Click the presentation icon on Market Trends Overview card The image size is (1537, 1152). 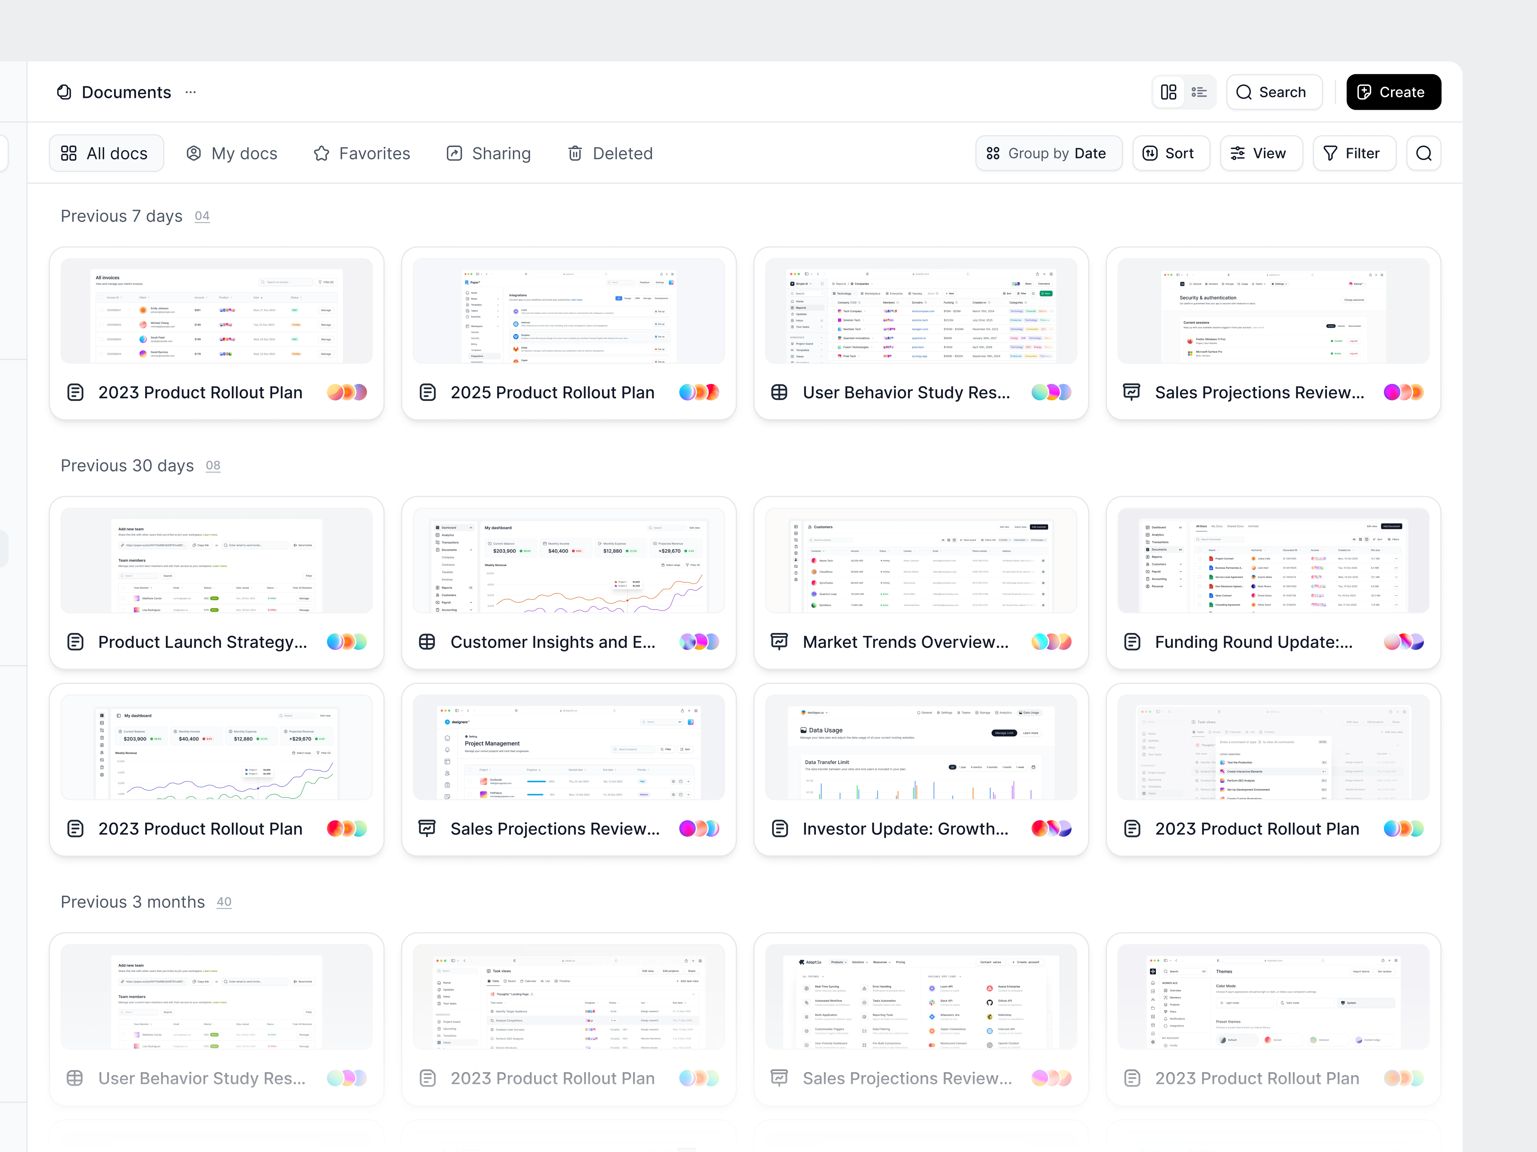coord(779,642)
